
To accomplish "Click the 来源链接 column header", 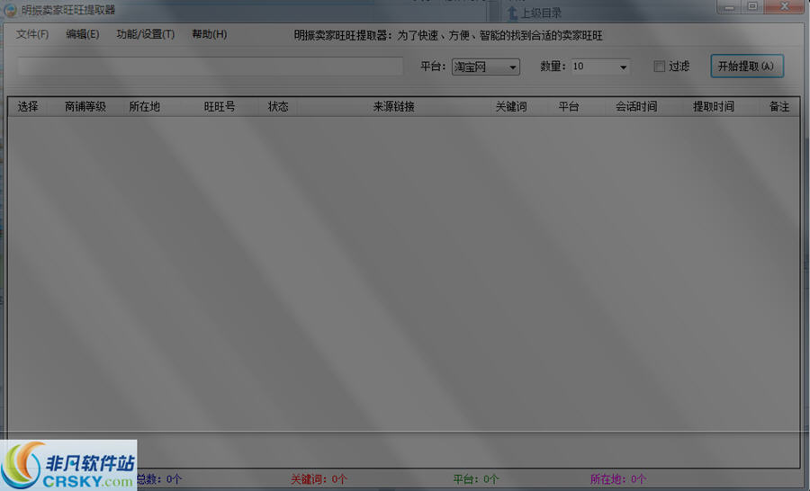I will click(x=393, y=107).
